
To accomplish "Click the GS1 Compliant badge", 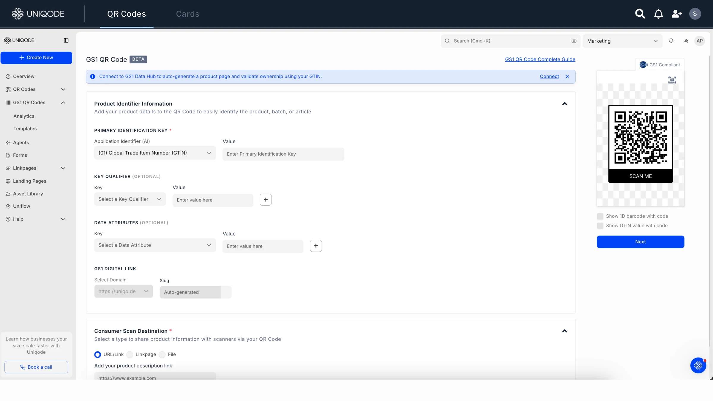I will (x=660, y=64).
